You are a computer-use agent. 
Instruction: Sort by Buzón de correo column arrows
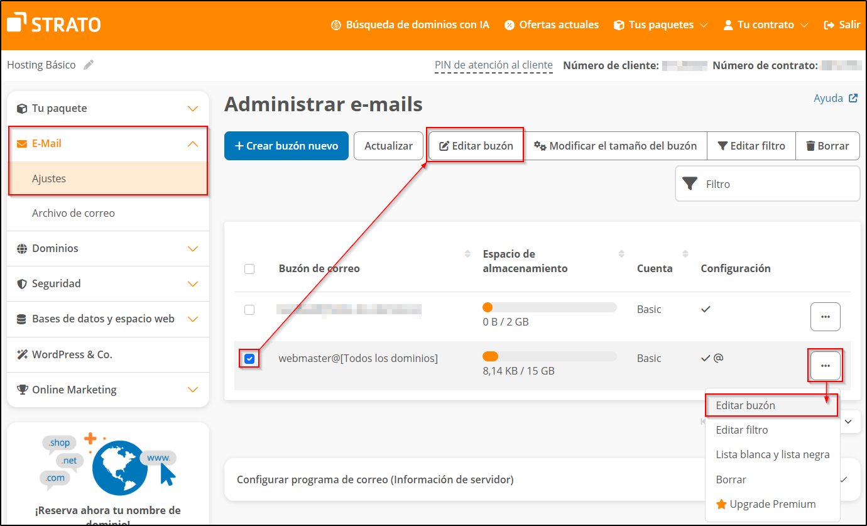pyautogui.click(x=467, y=254)
